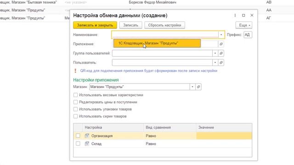
Task: Tick the 'Склад' row checkbox
Action: (78, 143)
